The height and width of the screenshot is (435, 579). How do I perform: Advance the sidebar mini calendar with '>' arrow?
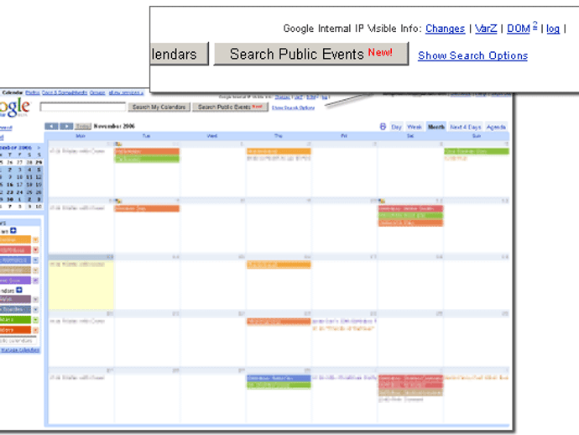39,148
